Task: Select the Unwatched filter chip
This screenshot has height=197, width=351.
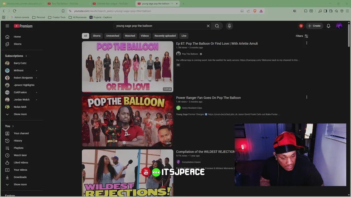Action: 113,36
